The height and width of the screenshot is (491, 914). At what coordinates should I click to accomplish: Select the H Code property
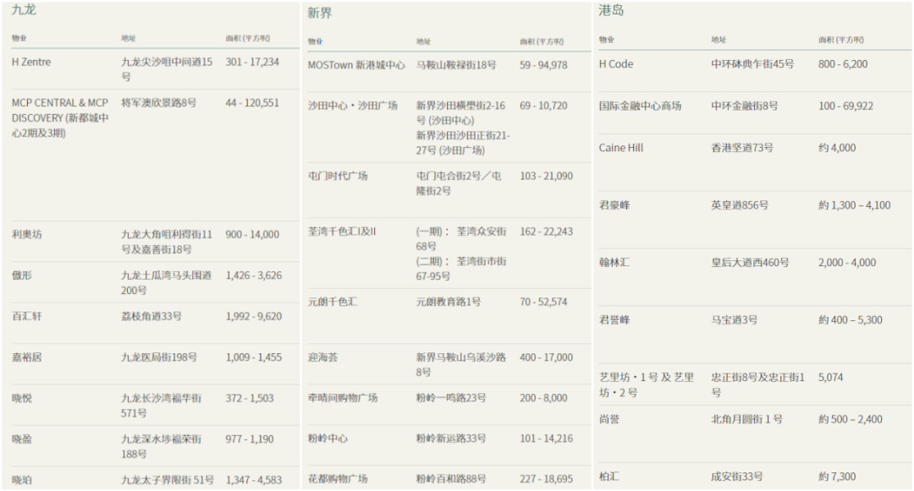coord(616,64)
